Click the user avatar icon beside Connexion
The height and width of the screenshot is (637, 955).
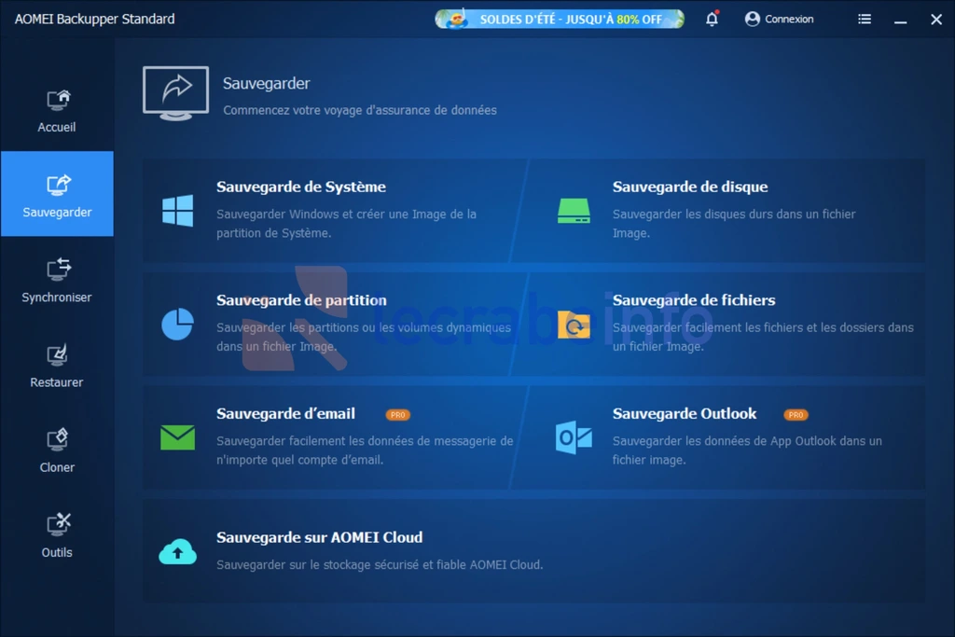click(x=753, y=19)
